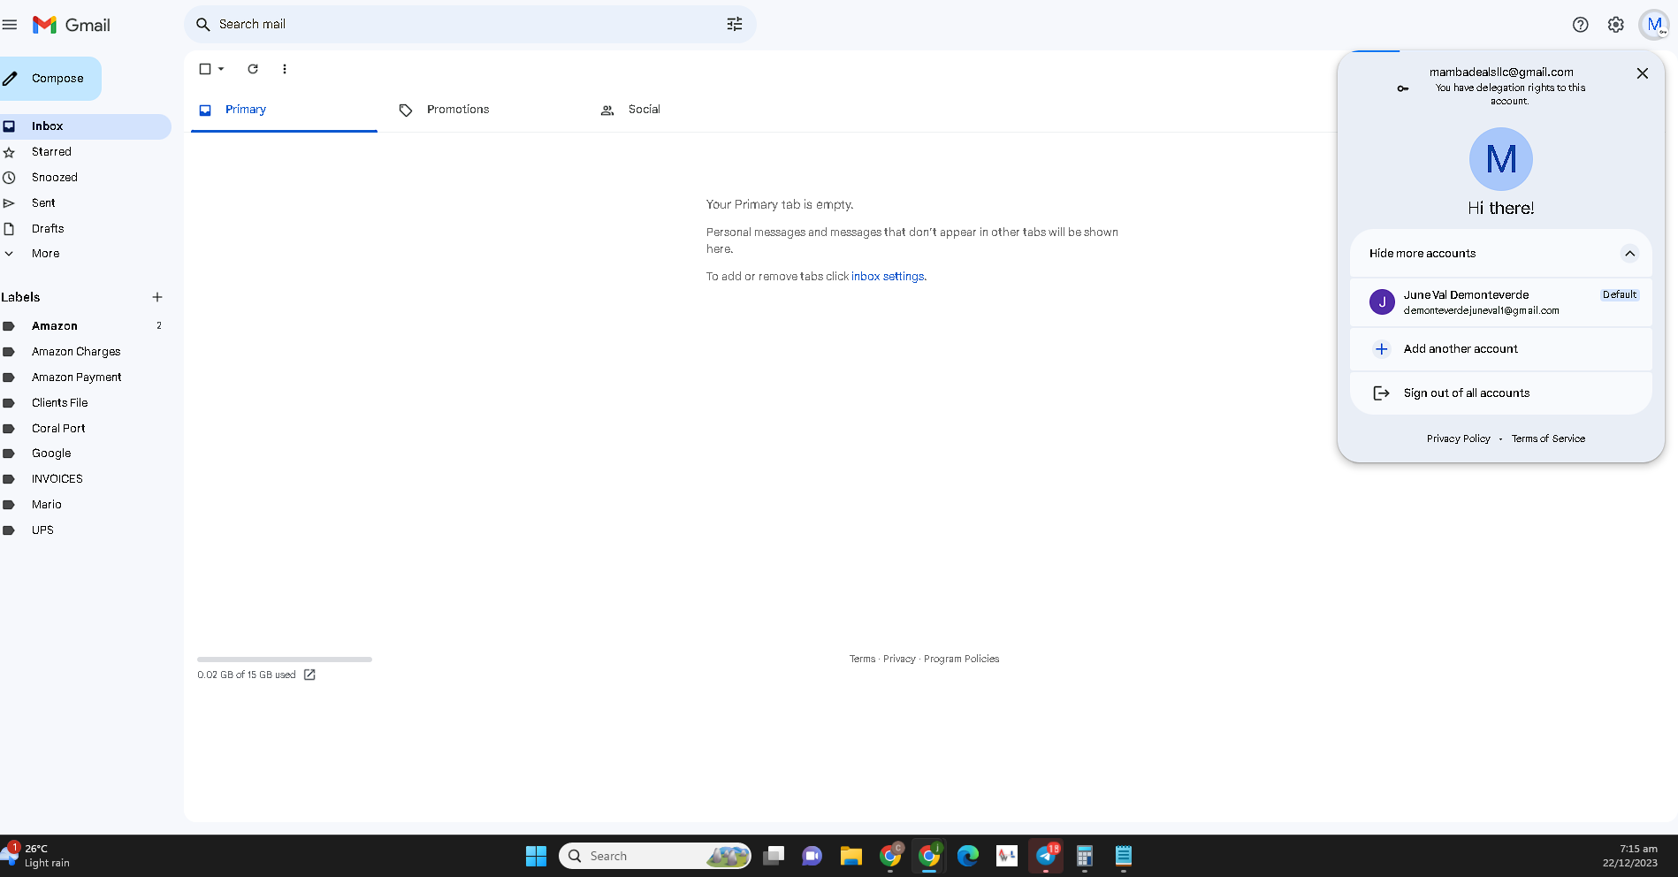Viewport: 1678px width, 877px height.
Task: Close the account popup panel
Action: pos(1643,73)
